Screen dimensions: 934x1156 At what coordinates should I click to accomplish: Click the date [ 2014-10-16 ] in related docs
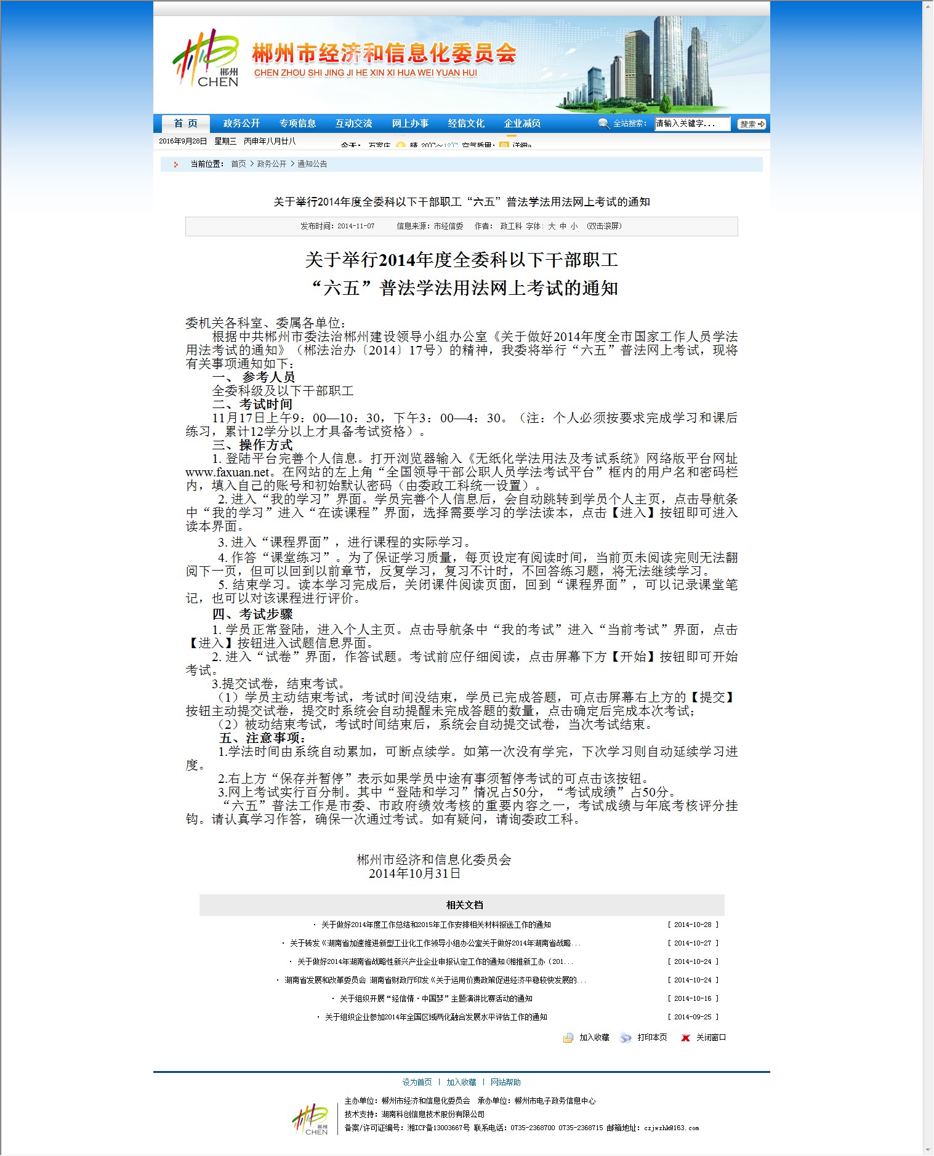(x=693, y=999)
